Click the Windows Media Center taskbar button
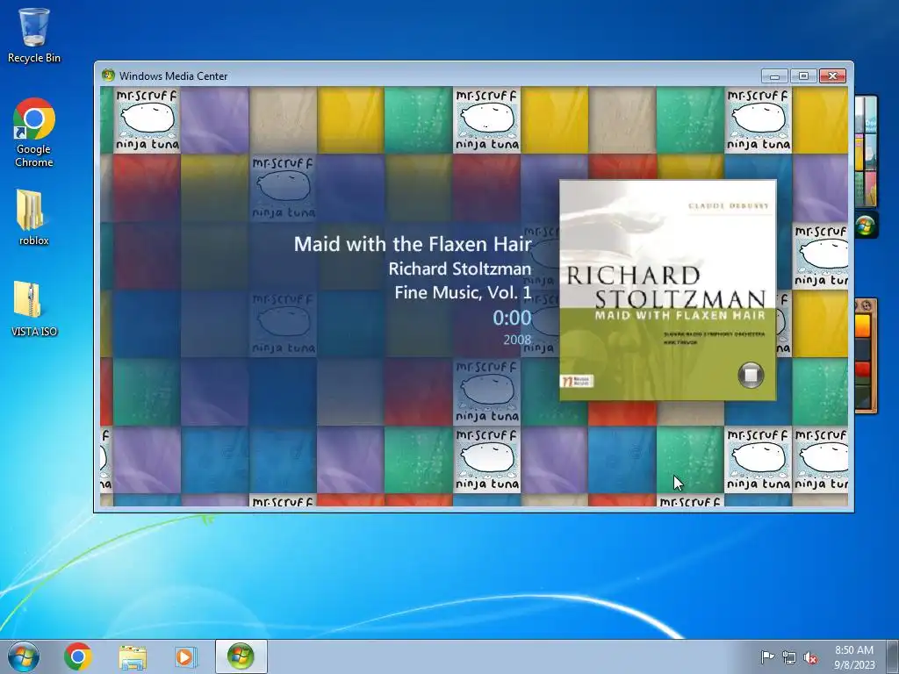This screenshot has width=899, height=674. pos(241,656)
